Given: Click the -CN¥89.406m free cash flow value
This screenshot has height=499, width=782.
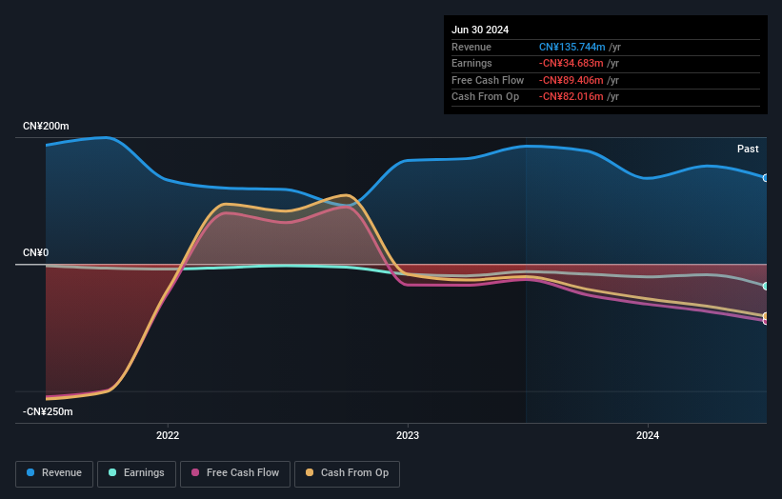Looking at the screenshot, I should pos(571,80).
